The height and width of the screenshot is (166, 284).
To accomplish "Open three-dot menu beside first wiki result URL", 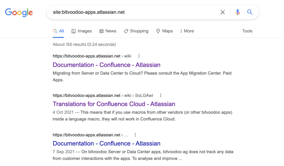I will 139,56.
